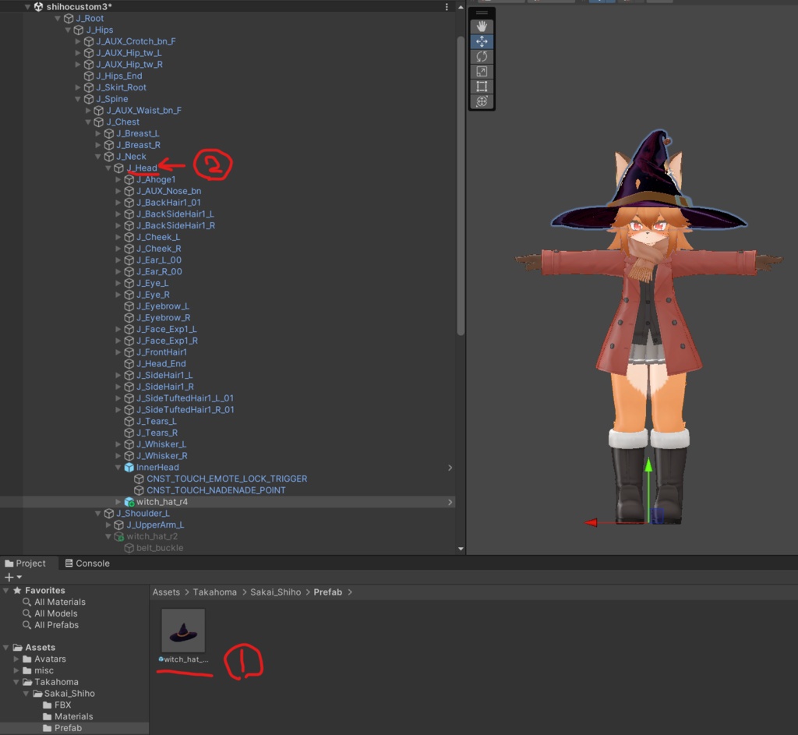Select J_Shoulder_L in hierarchy
This screenshot has height=735, width=798.
pyautogui.click(x=143, y=513)
